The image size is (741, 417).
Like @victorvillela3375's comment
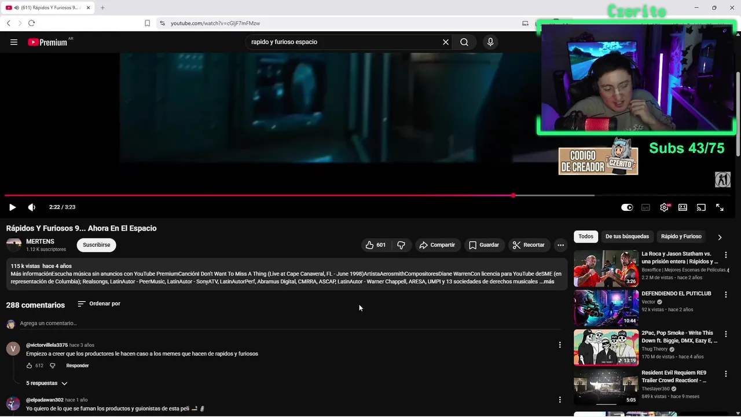(x=29, y=365)
